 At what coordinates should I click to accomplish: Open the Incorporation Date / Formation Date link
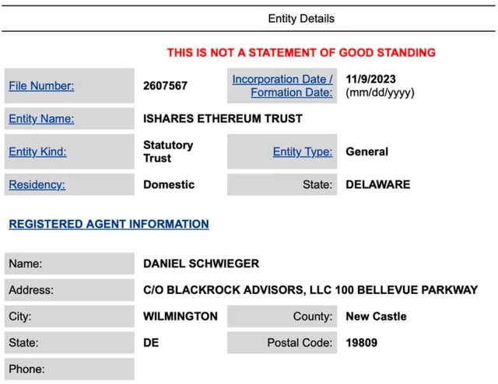point(282,86)
